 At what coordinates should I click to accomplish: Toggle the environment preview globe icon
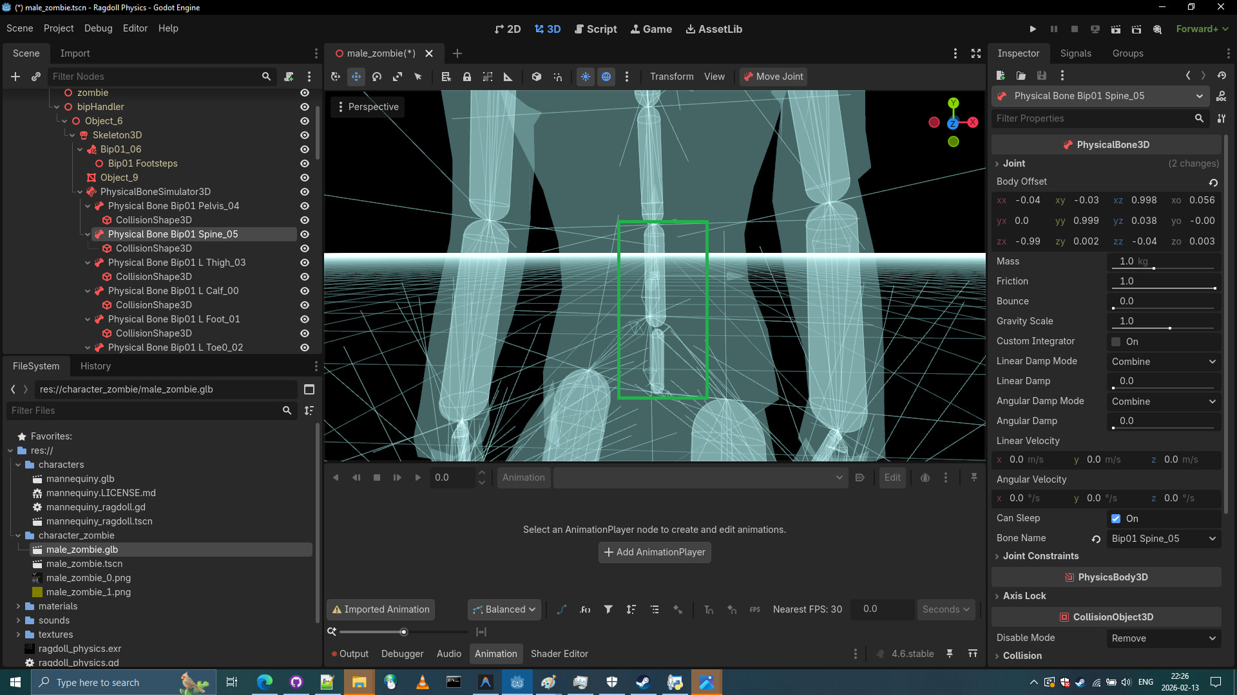click(x=606, y=77)
